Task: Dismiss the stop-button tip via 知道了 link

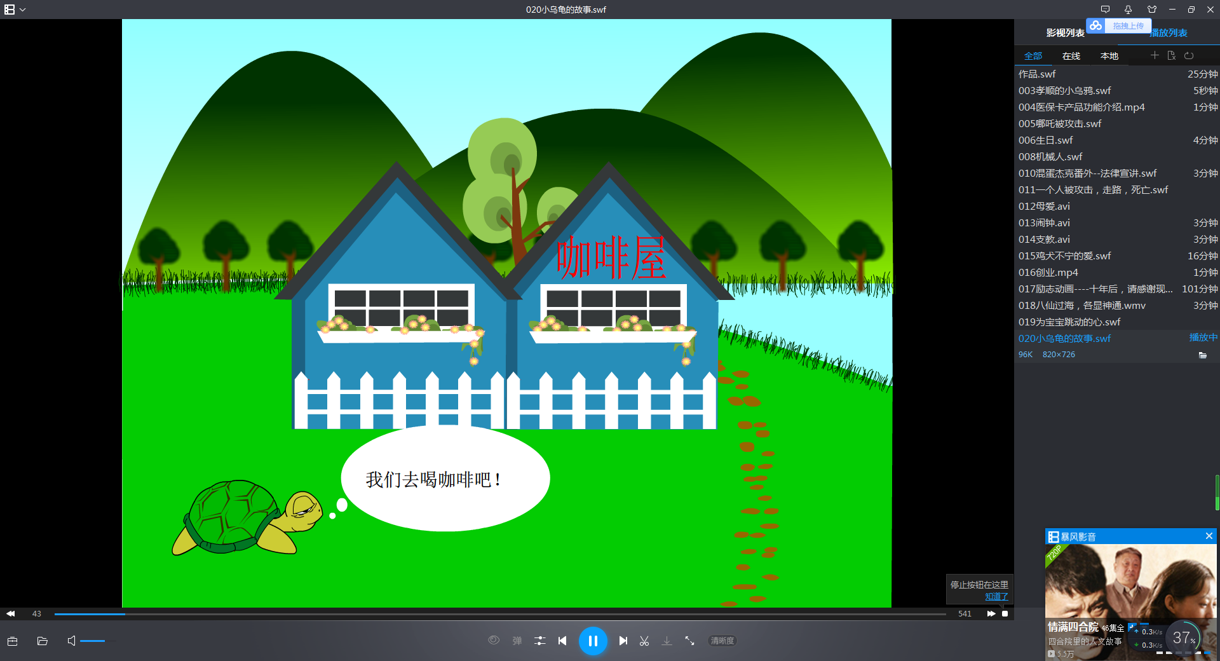Action: 996,597
